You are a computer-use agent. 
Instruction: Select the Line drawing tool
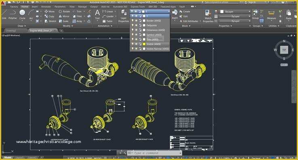pos(4,14)
